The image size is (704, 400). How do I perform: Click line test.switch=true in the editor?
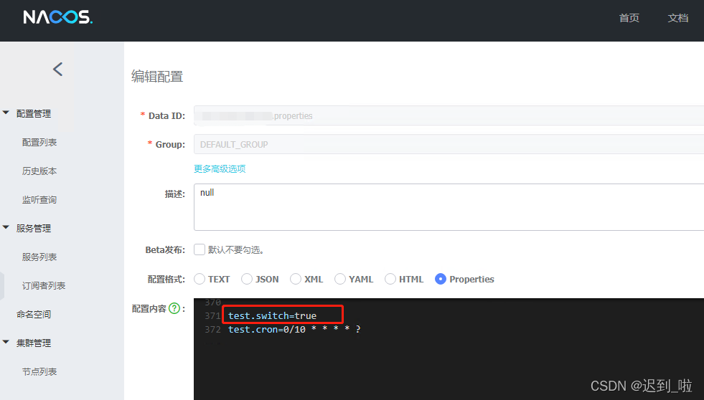(x=272, y=315)
